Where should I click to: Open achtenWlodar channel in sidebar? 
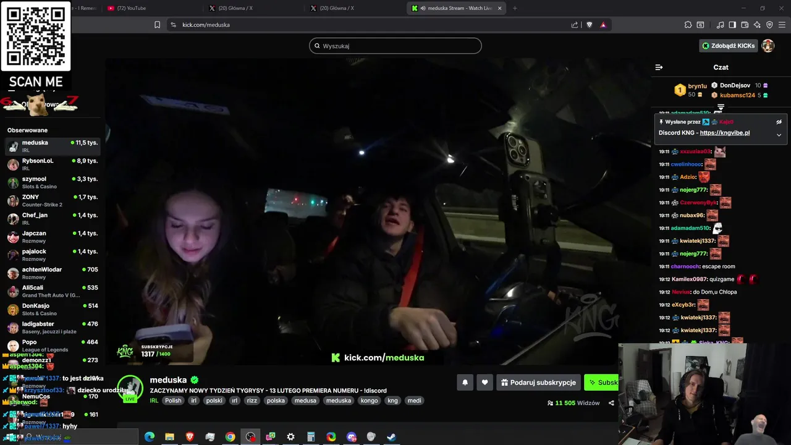53,273
